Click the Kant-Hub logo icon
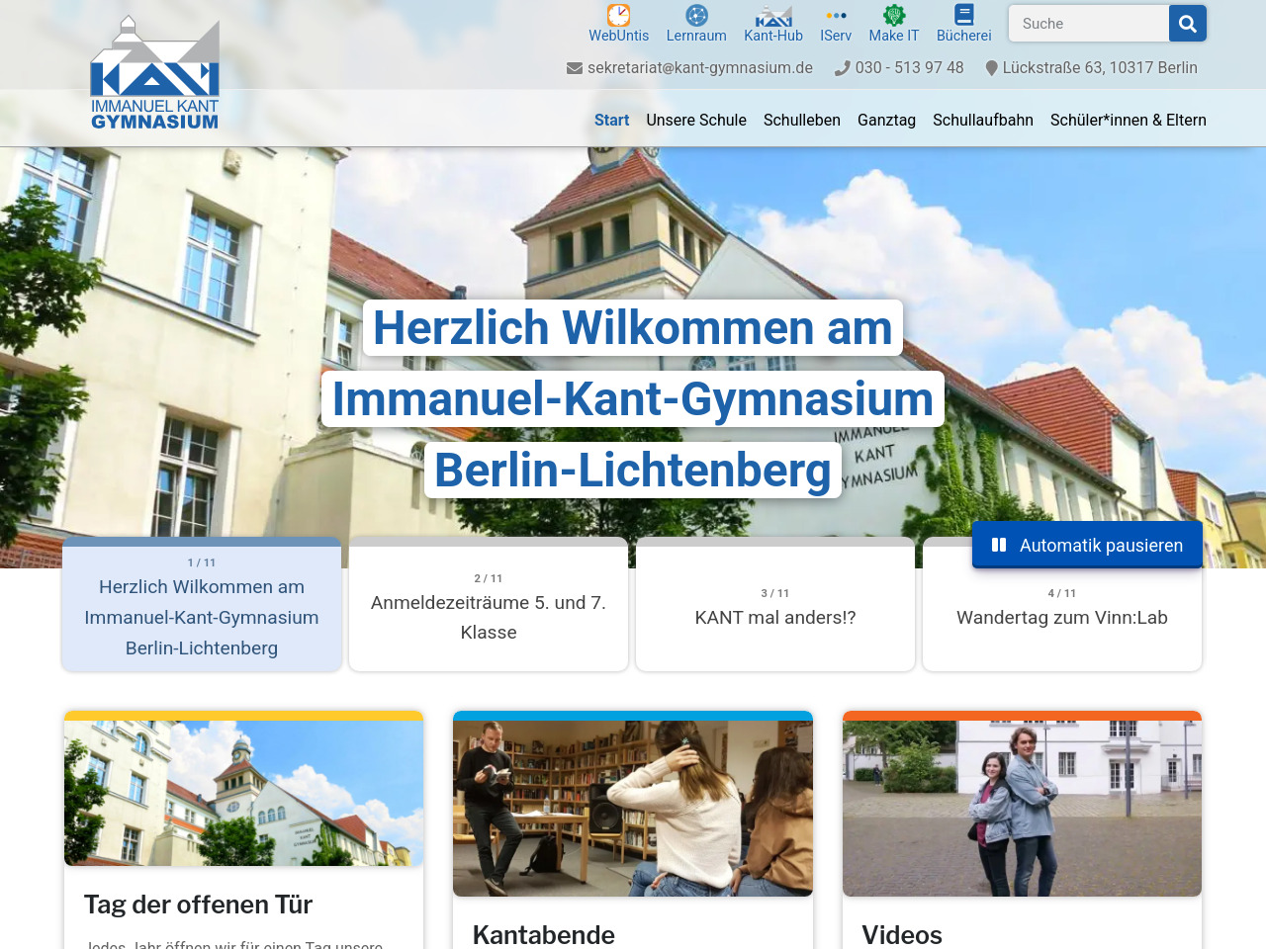Image resolution: width=1266 pixels, height=949 pixels. click(x=772, y=16)
